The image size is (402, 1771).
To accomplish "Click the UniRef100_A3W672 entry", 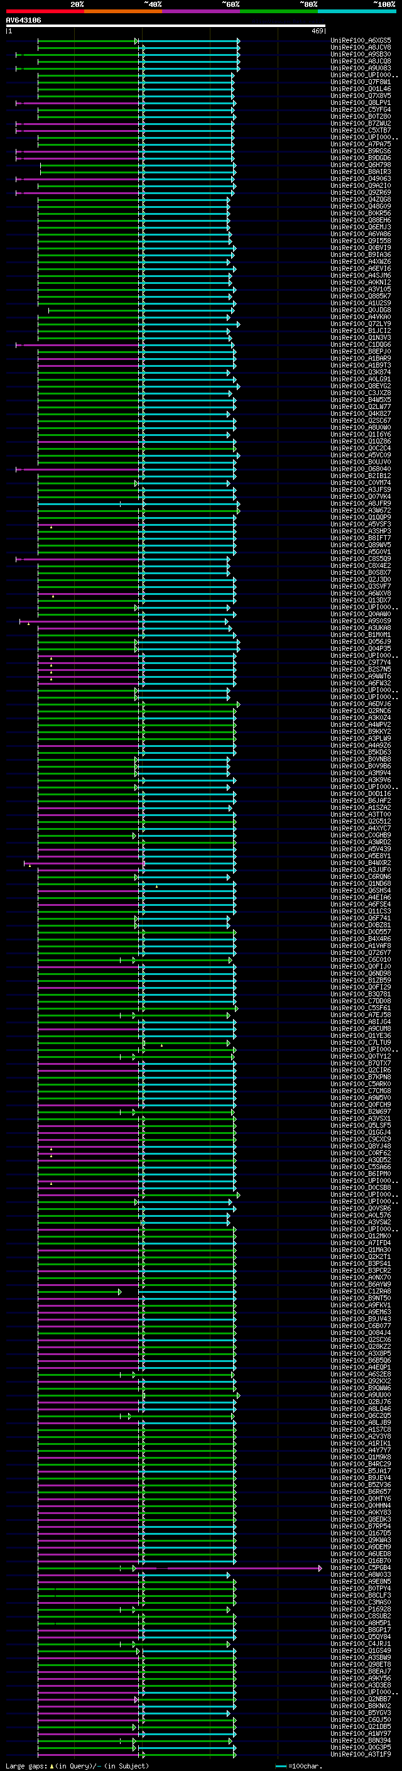I will tap(361, 511).
